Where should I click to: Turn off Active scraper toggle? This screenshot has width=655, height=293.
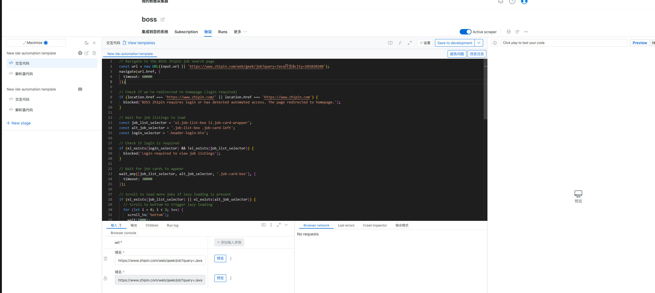pos(465,32)
